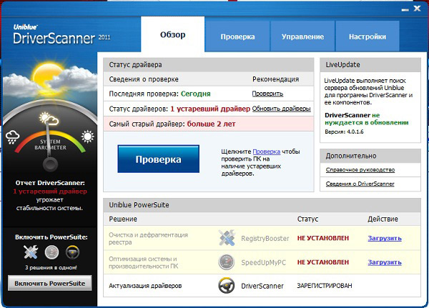Go to the Настройки tab

click(x=368, y=36)
